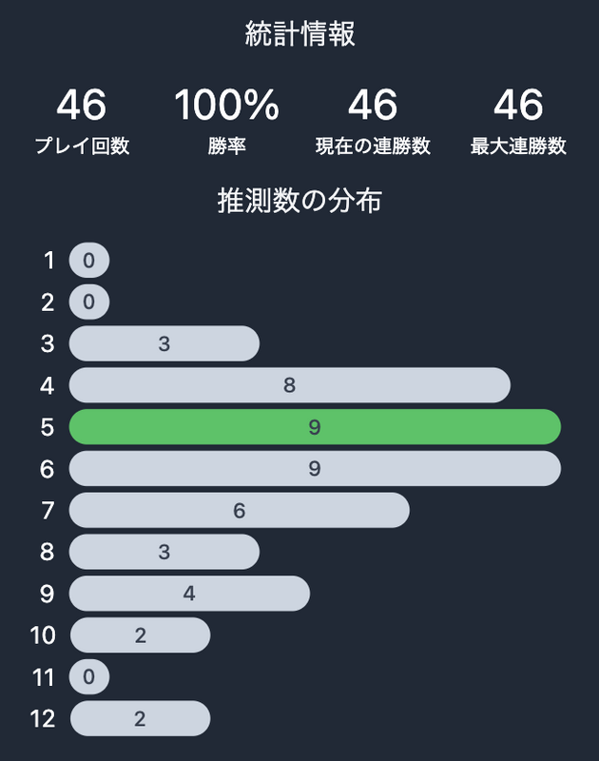Click the 勝率 label
Viewport: 599px width, 761px height.
tap(226, 146)
